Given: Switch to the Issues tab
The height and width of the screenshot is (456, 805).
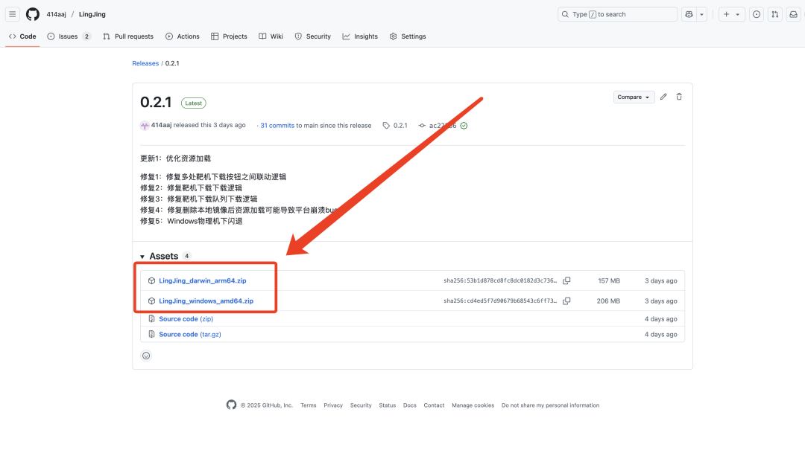Looking at the screenshot, I should [69, 36].
